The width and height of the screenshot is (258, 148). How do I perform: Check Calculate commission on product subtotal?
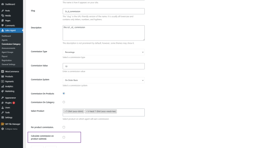[64, 137]
